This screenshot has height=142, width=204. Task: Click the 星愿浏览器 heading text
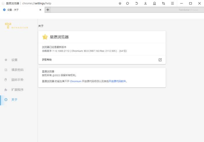click(x=59, y=37)
